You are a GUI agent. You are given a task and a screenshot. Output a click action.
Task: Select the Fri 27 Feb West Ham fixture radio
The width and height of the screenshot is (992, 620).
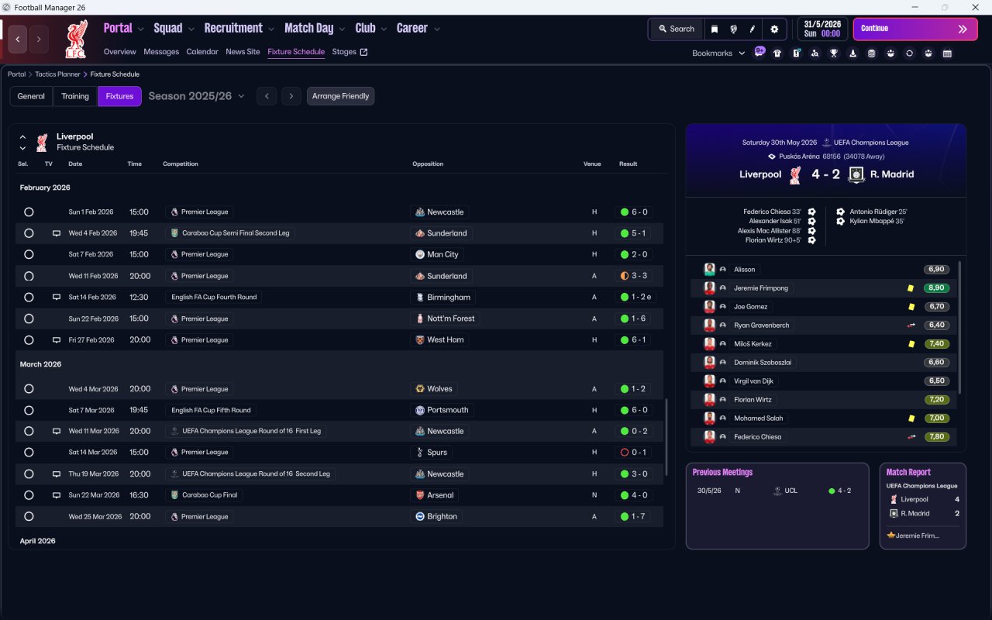[x=29, y=339]
